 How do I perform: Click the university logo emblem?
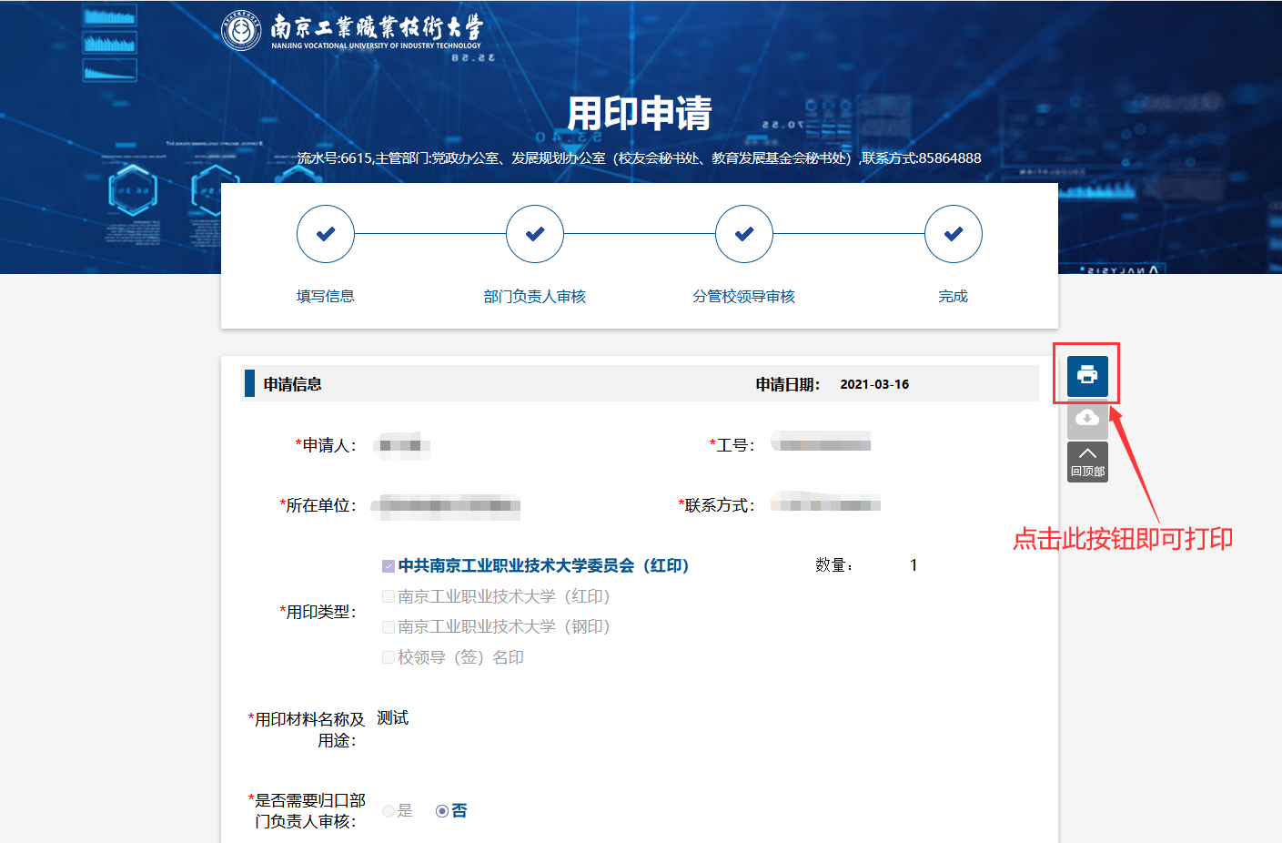click(241, 31)
